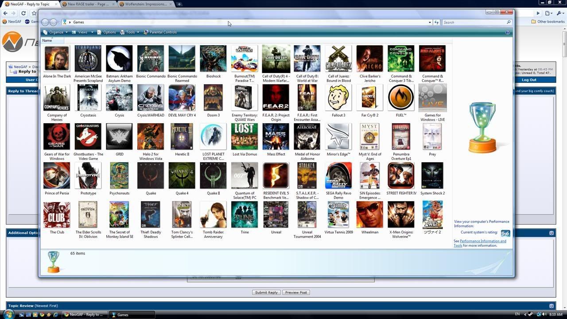Select the Wheelman game icon
This screenshot has height=319, width=567.
pyautogui.click(x=369, y=214)
